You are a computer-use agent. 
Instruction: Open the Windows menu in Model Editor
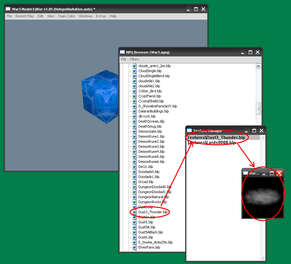[86, 16]
